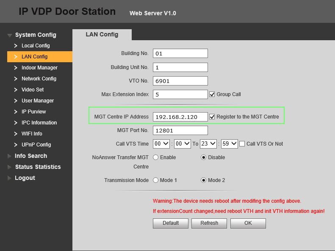Click Logout in the sidebar
The image size is (335, 251).
tap(25, 178)
